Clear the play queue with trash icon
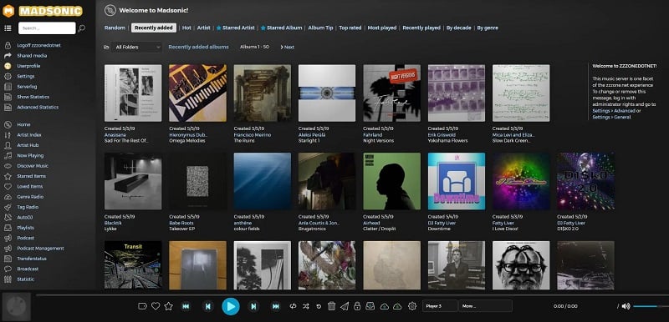The width and height of the screenshot is (669, 322). point(331,306)
